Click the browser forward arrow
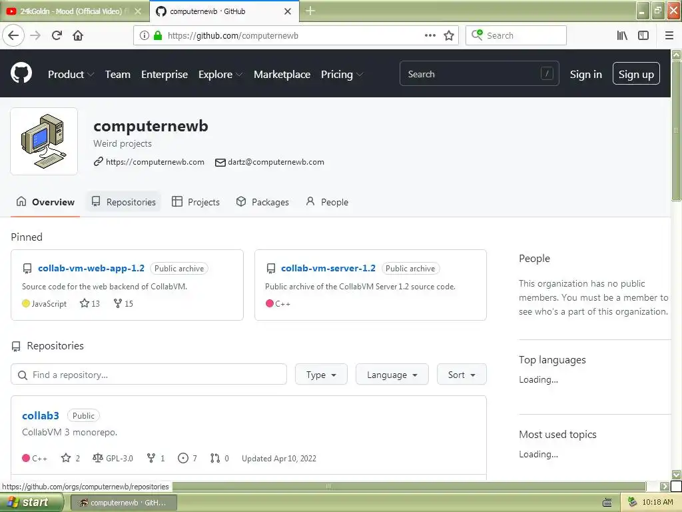Image resolution: width=682 pixels, height=512 pixels. [x=35, y=36]
